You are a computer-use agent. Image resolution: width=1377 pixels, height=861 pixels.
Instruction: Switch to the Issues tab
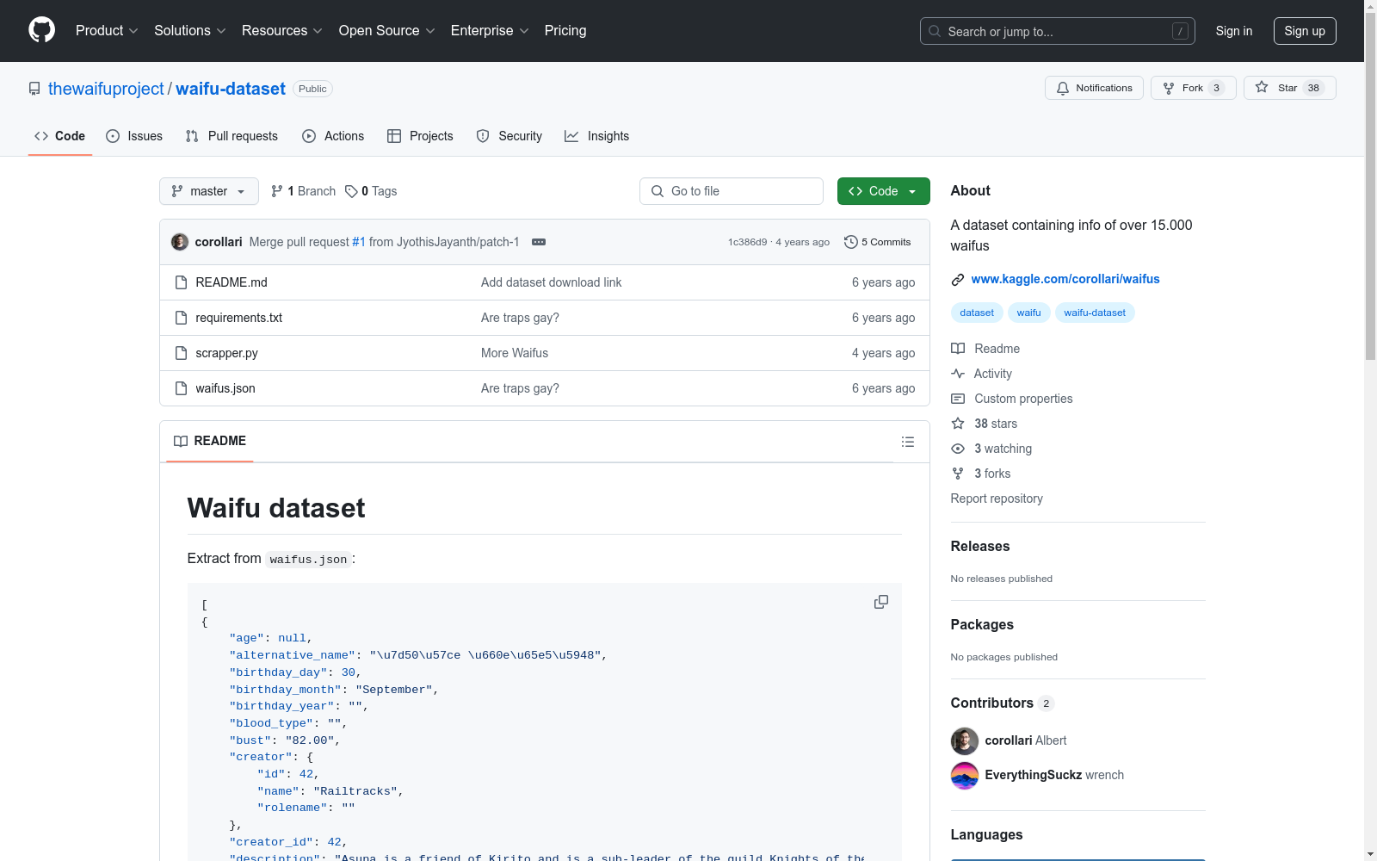click(134, 136)
